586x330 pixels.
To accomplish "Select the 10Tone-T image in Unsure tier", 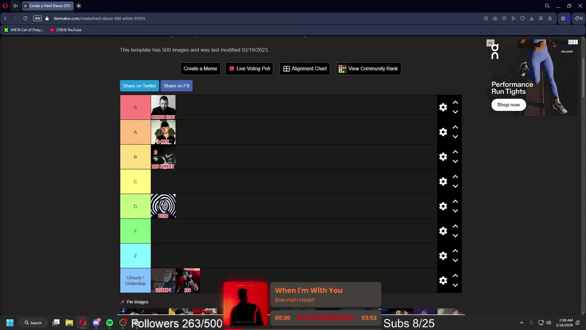I will tap(163, 280).
